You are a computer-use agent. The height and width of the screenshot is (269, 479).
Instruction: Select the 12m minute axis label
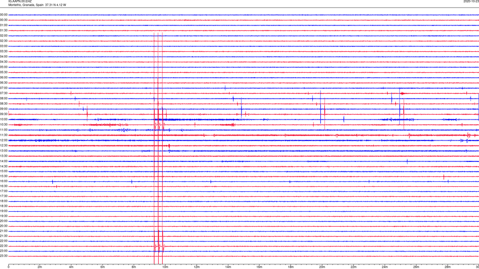pyautogui.click(x=197, y=267)
